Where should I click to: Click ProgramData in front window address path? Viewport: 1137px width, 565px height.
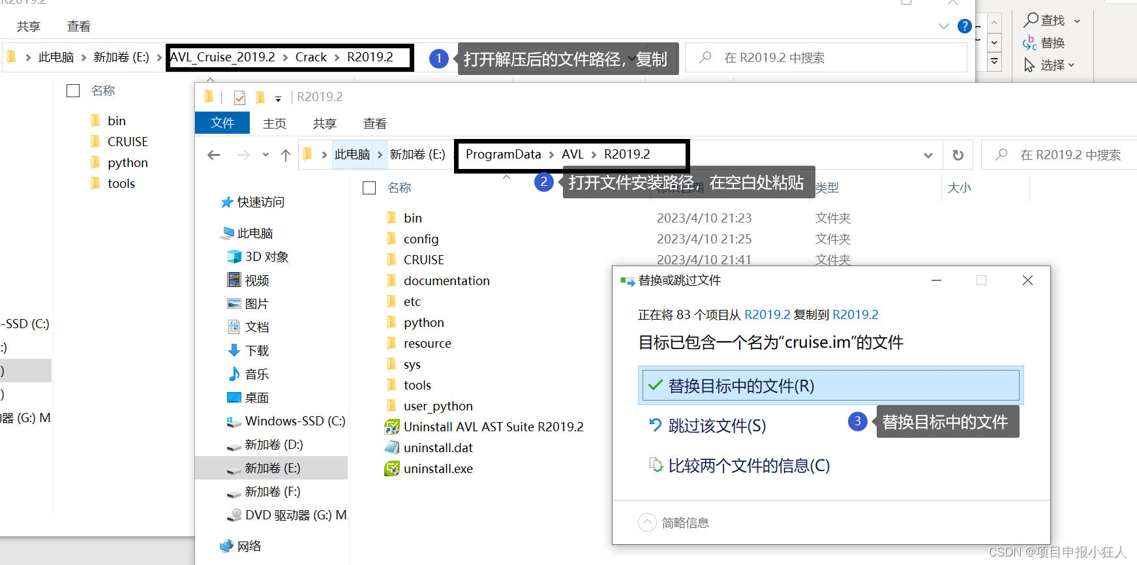point(503,154)
